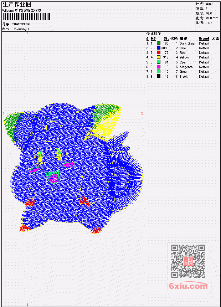Click the Magenta thread color swatch
Image resolution: width=221 pixels, height=307 pixels.
[159, 67]
